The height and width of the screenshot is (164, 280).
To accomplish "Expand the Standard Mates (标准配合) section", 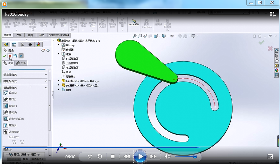I will pos(46,75).
